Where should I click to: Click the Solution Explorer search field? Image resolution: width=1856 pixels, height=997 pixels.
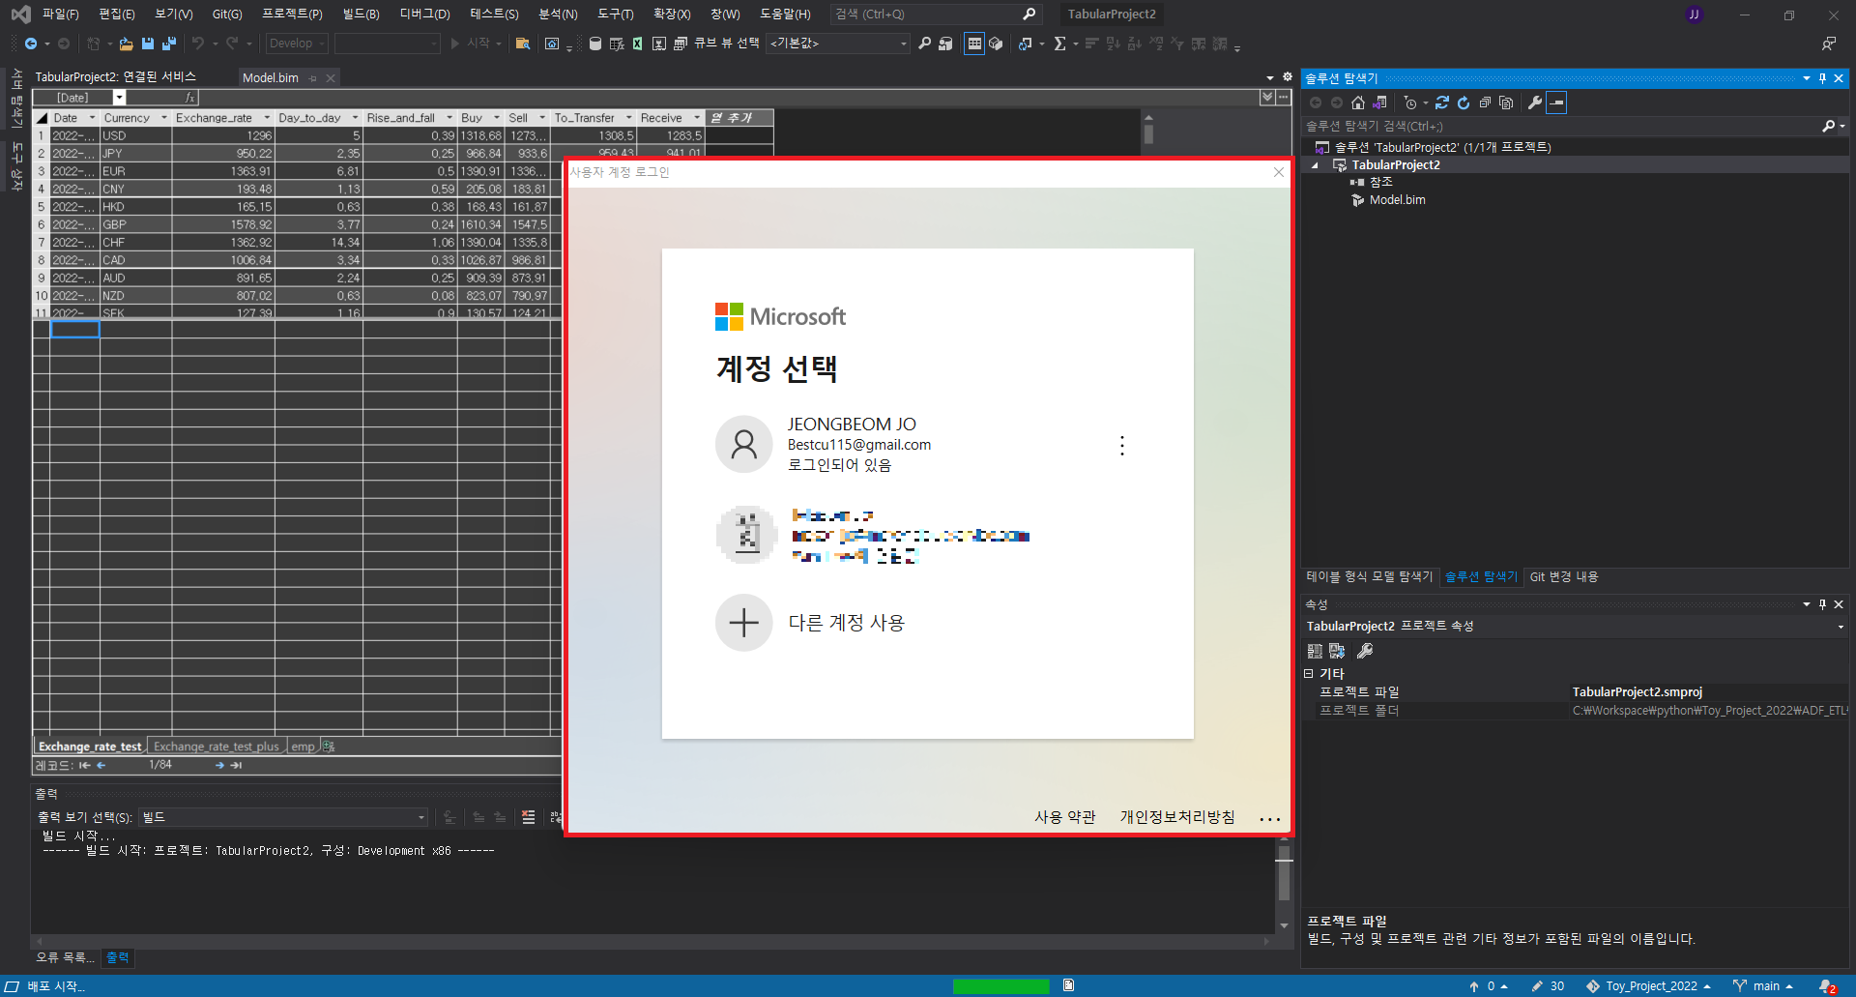point(1561,126)
